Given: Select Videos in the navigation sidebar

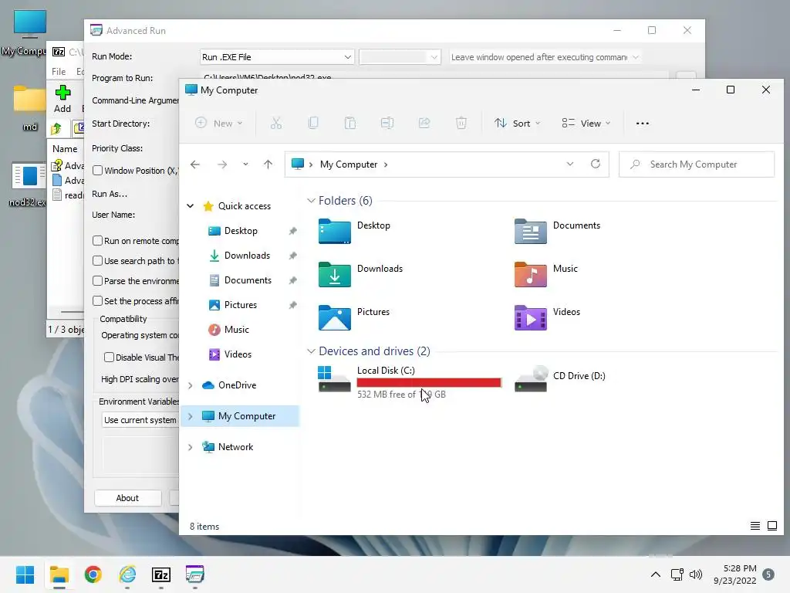Looking at the screenshot, I should tap(238, 354).
